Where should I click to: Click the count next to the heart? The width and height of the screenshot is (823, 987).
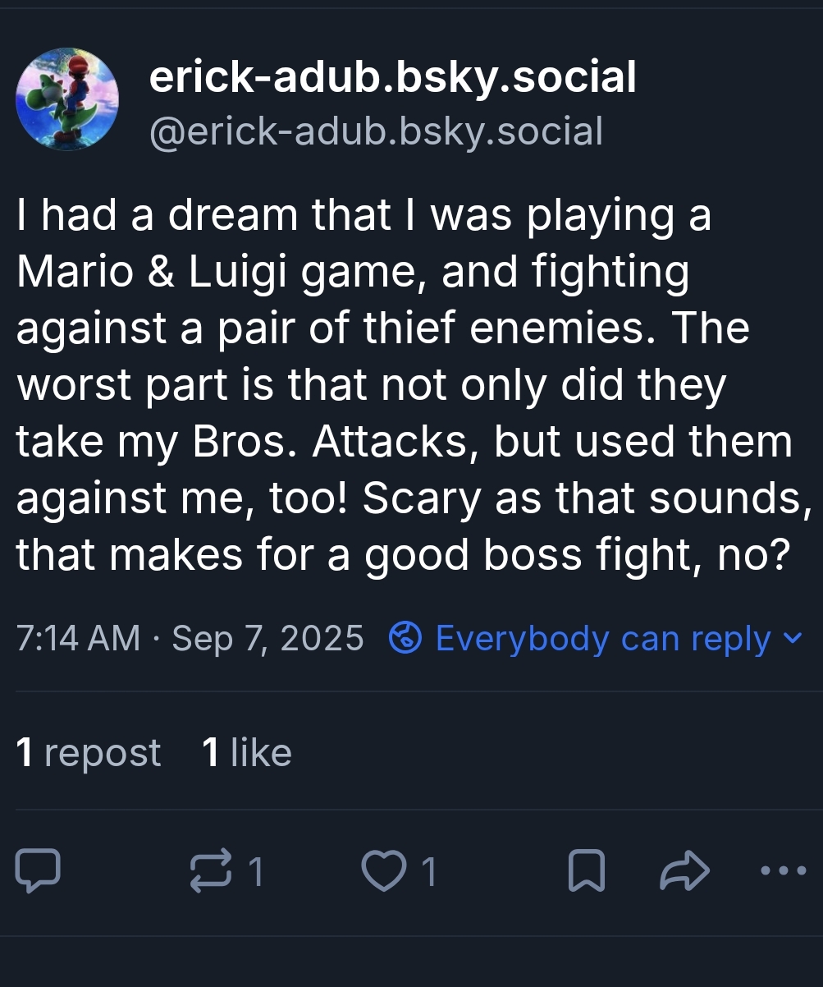click(428, 872)
